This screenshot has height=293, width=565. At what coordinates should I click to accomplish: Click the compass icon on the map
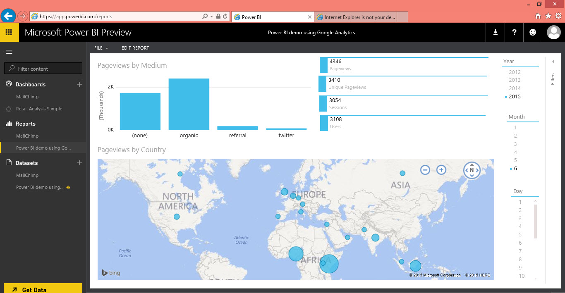[472, 169]
